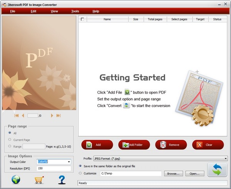The width and height of the screenshot is (231, 189).
Task: Select save in same folder as original
Action: pyautogui.click(x=80, y=166)
